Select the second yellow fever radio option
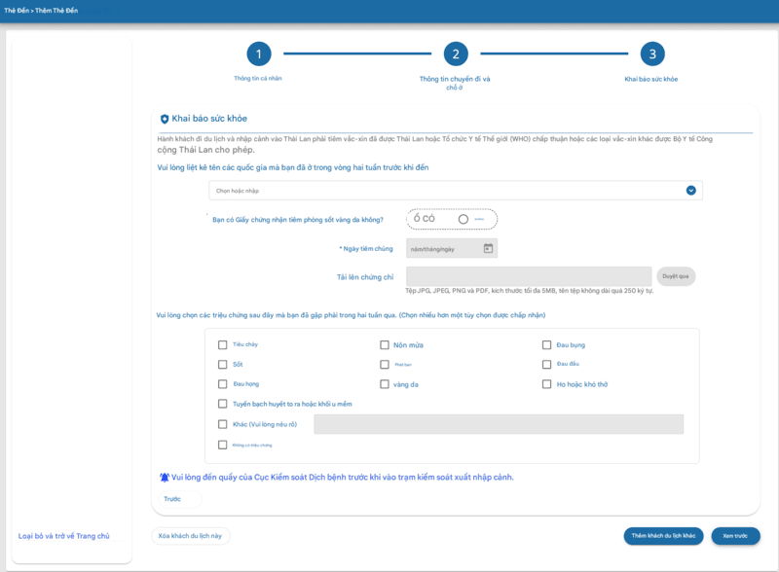 point(464,219)
